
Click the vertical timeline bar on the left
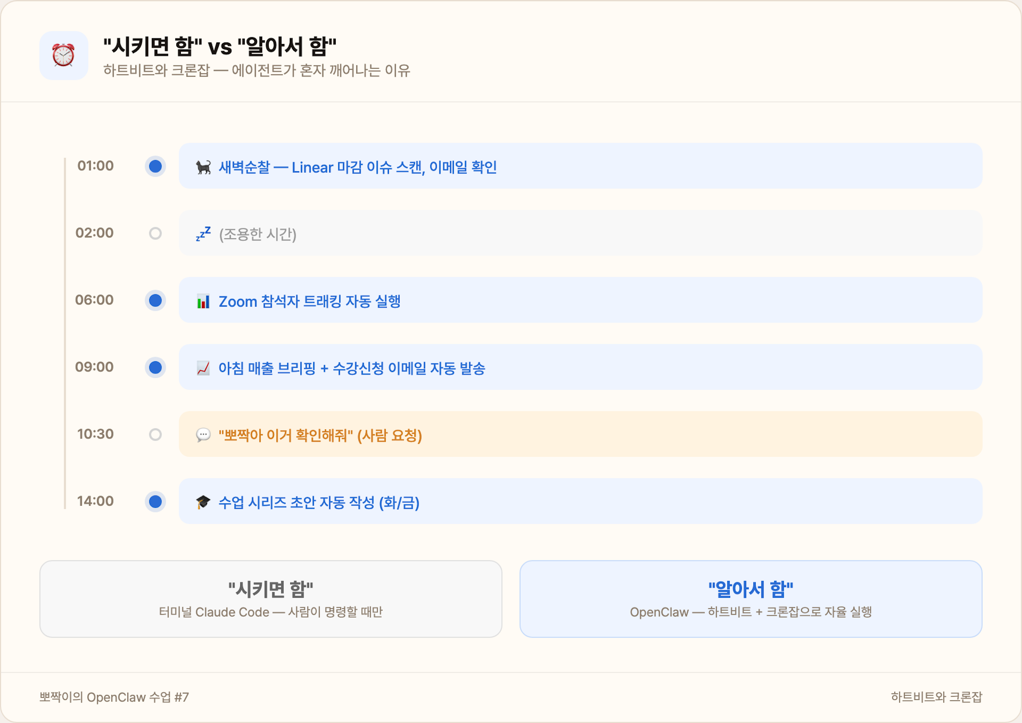pos(65,332)
